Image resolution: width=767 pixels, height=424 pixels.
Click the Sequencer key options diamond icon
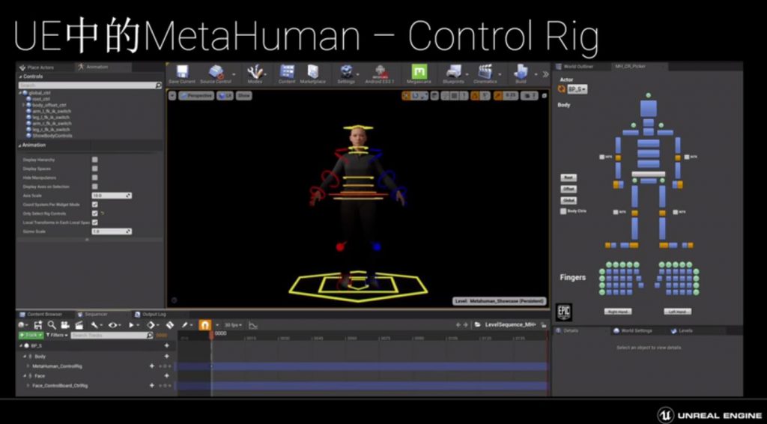(151, 324)
